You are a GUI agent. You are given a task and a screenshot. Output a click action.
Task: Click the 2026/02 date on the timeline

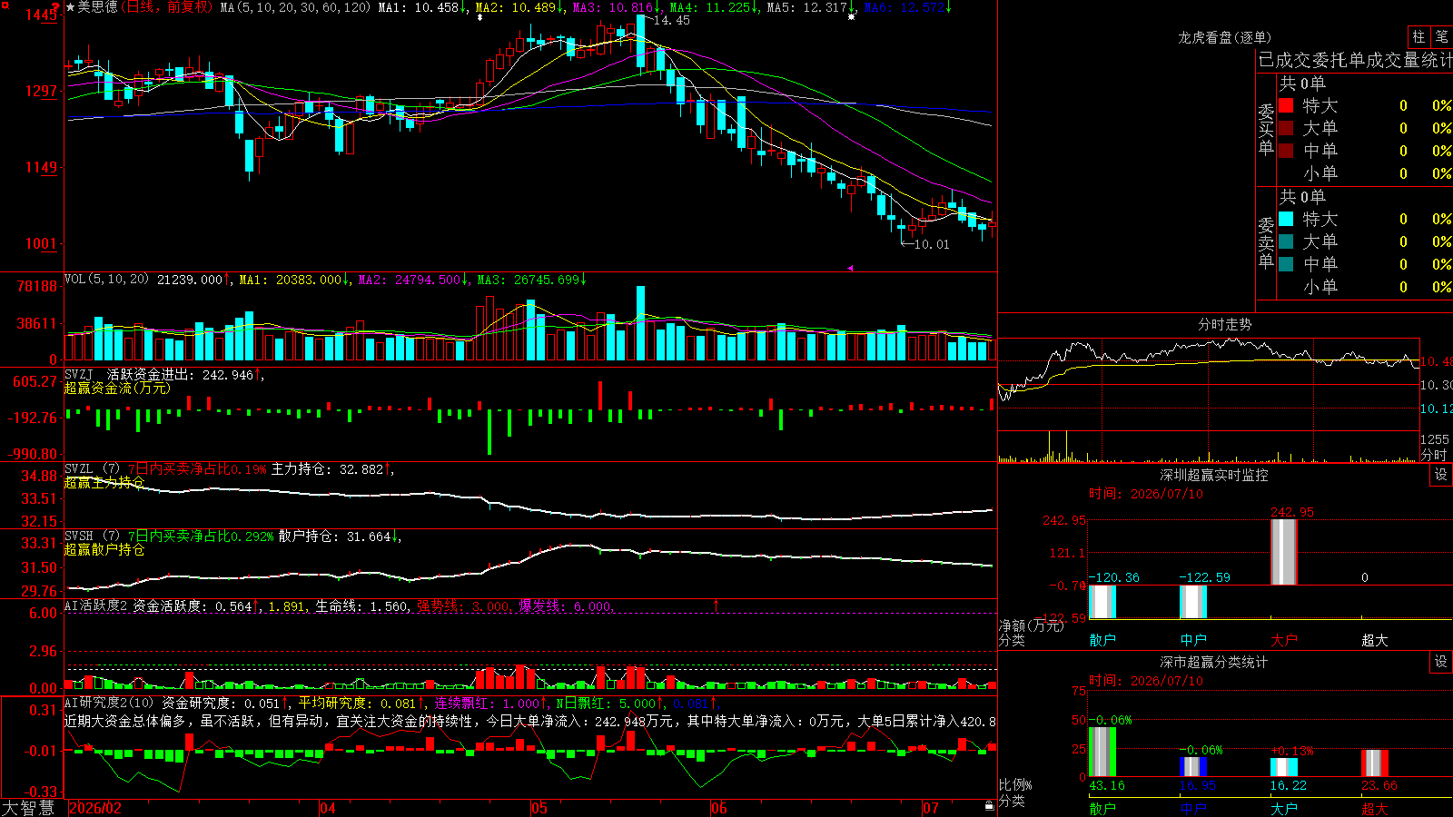pos(95,808)
